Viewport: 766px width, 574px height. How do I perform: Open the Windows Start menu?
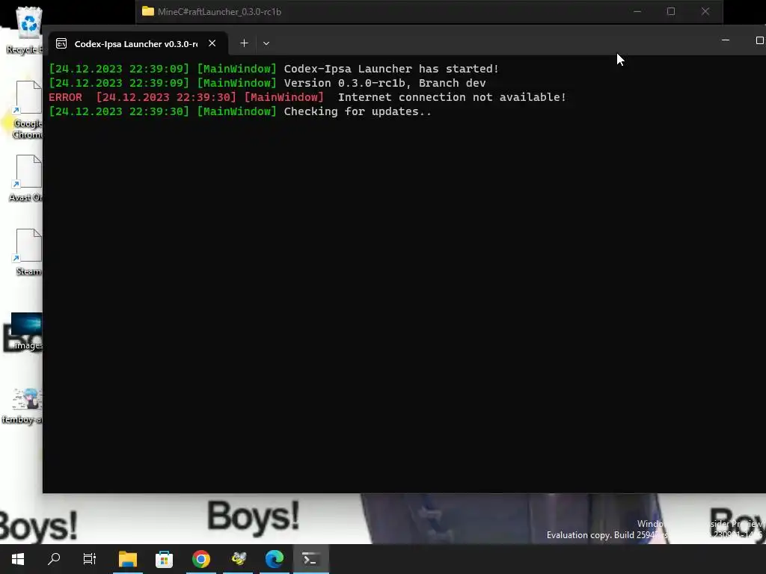(18, 559)
